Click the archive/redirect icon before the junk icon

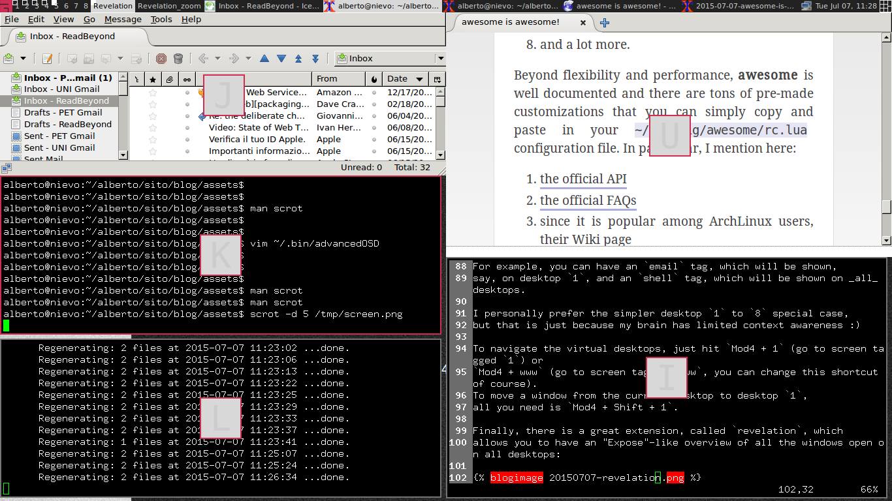click(136, 59)
